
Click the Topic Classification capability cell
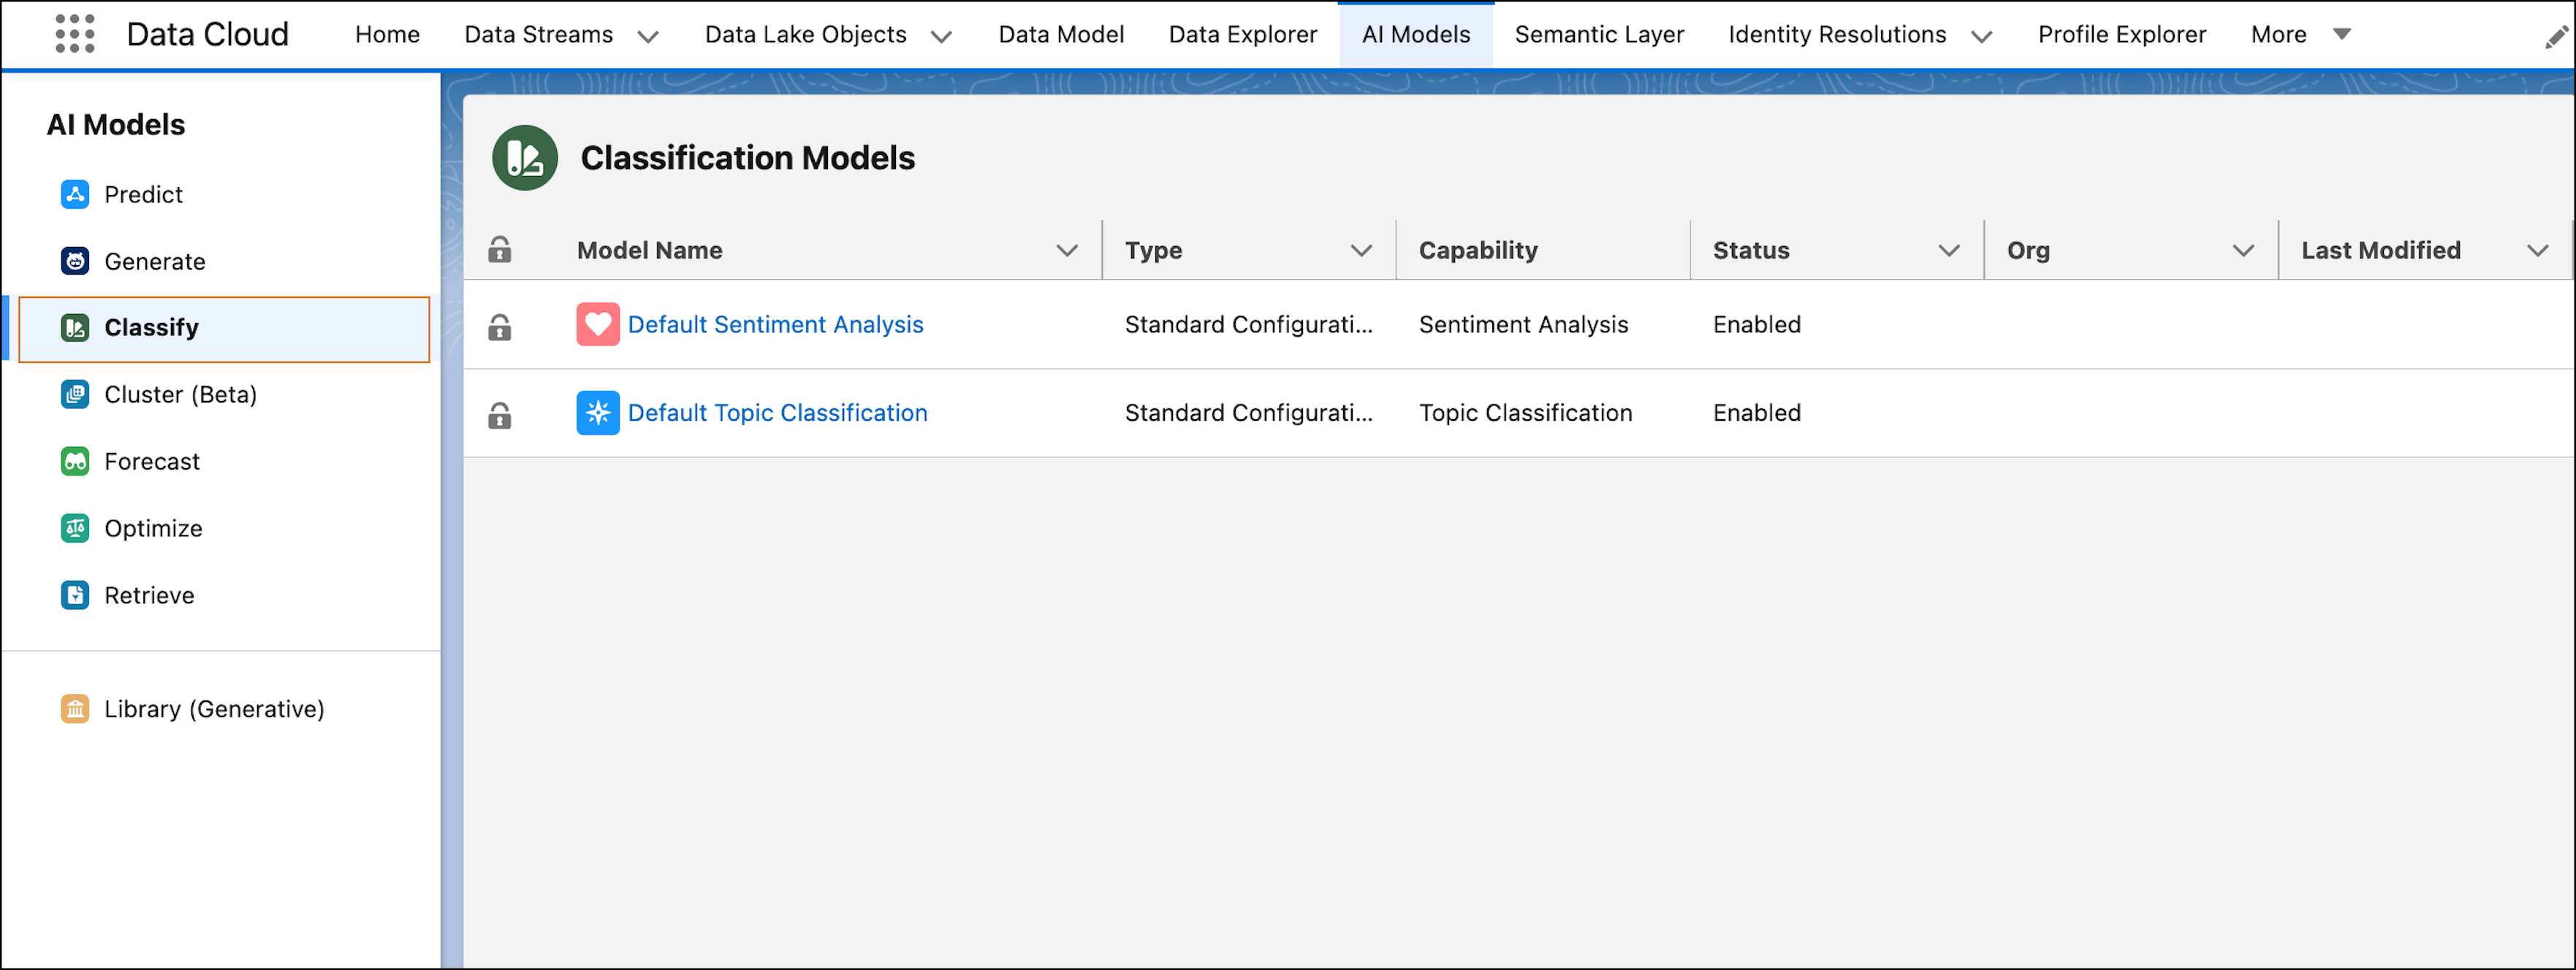[x=1525, y=413]
